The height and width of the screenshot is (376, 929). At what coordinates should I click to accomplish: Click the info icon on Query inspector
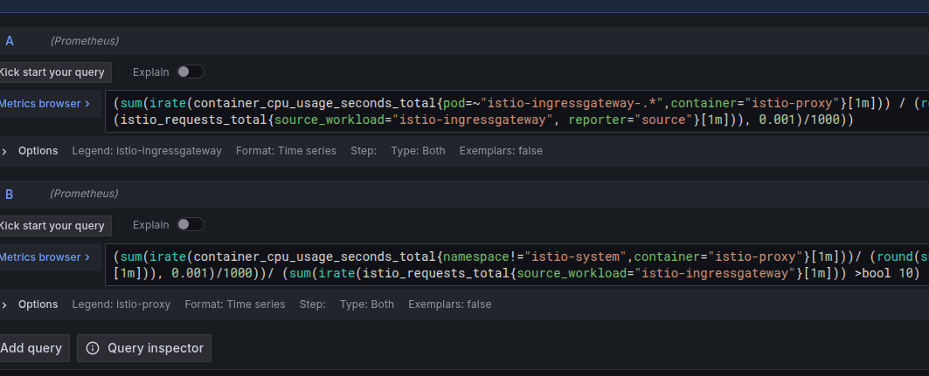coord(93,348)
